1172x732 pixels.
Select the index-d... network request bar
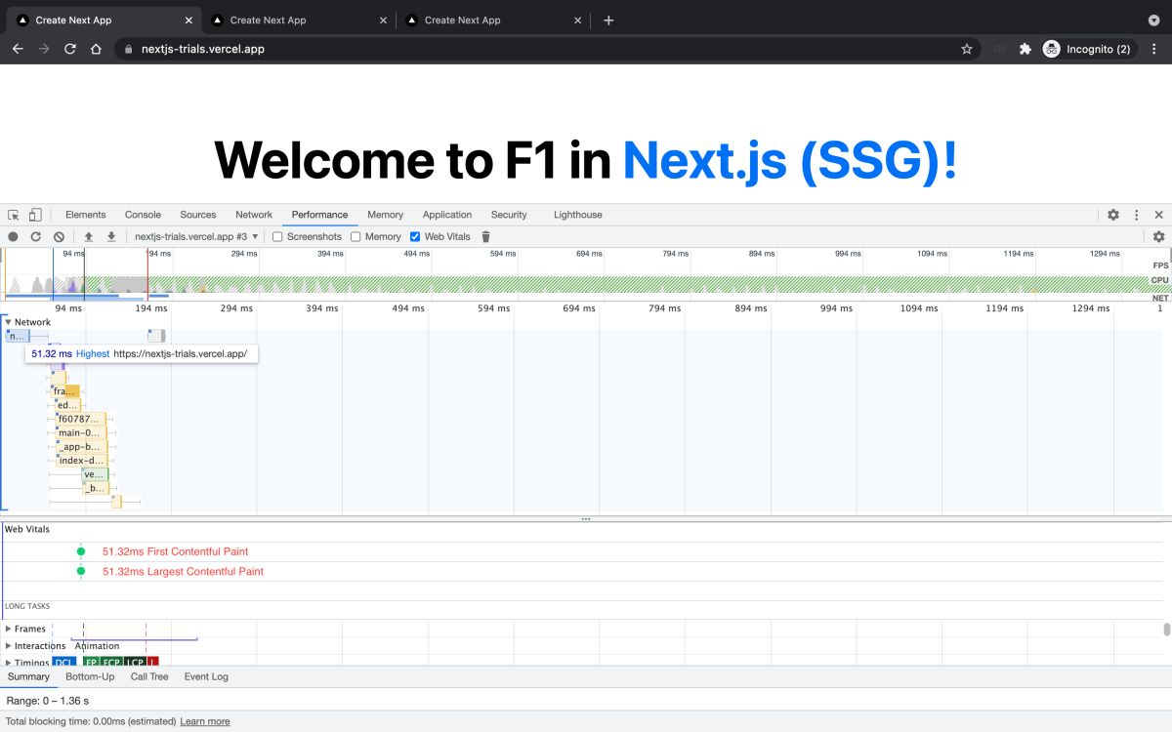click(80, 461)
